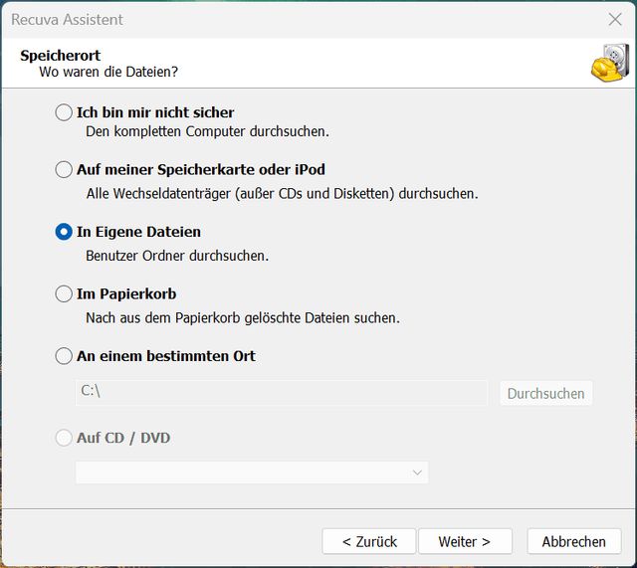Click the "Alle Wechseldatenträger" description line

(282, 194)
